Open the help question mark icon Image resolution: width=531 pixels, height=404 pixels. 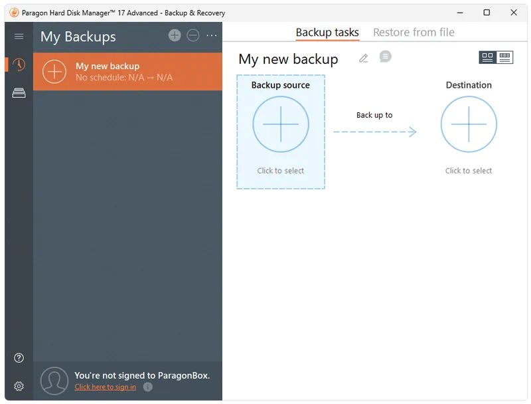[19, 358]
